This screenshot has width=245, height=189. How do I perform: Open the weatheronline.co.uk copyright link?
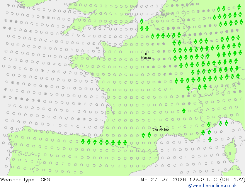pos(213,186)
